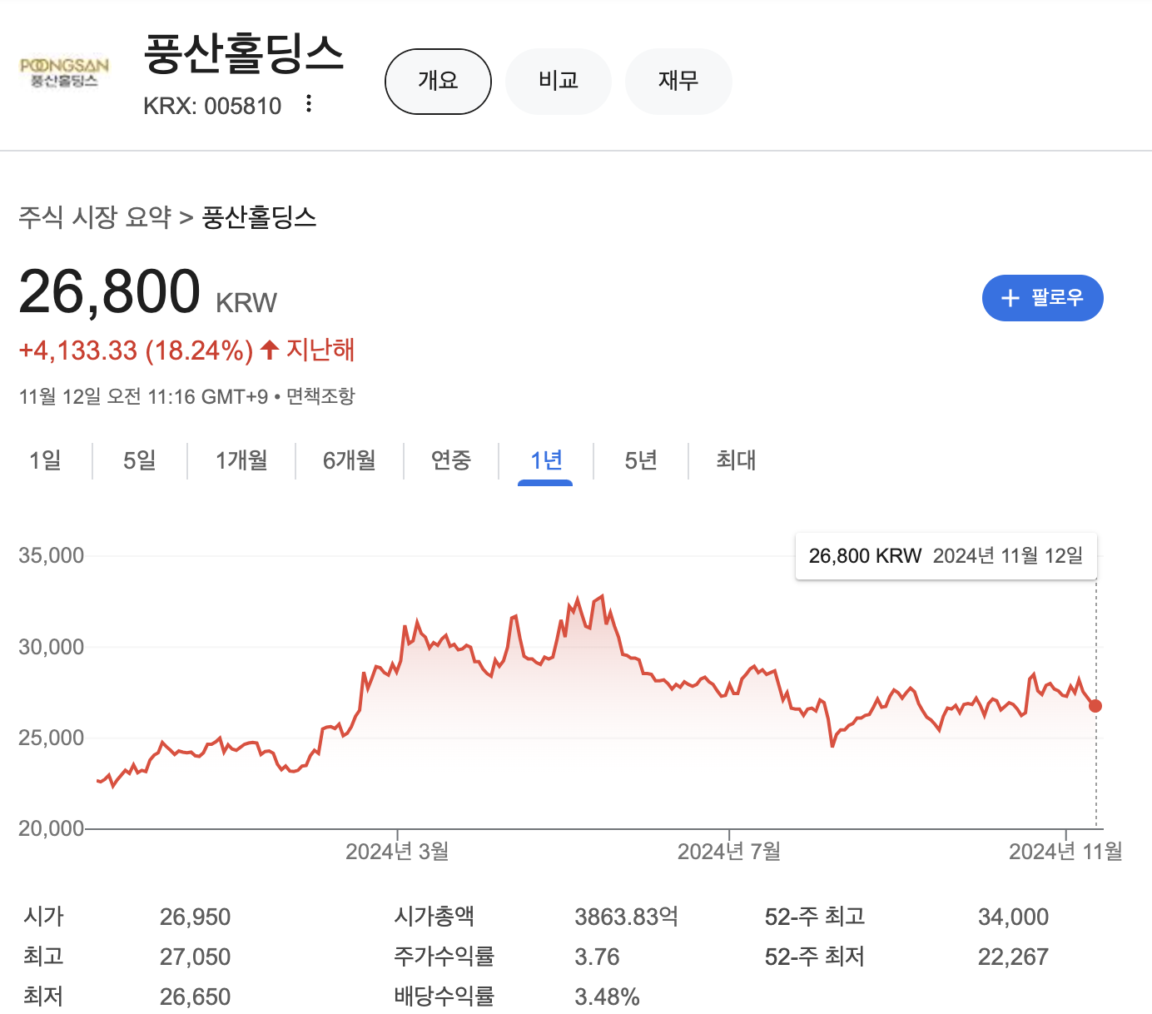Click the 52-주 최저 value 22,267
This screenshot has height=1014, width=1152.
point(1013,957)
